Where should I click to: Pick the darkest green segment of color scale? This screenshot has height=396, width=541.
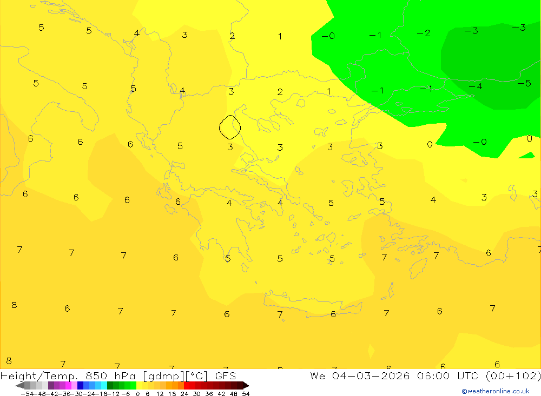110,385
